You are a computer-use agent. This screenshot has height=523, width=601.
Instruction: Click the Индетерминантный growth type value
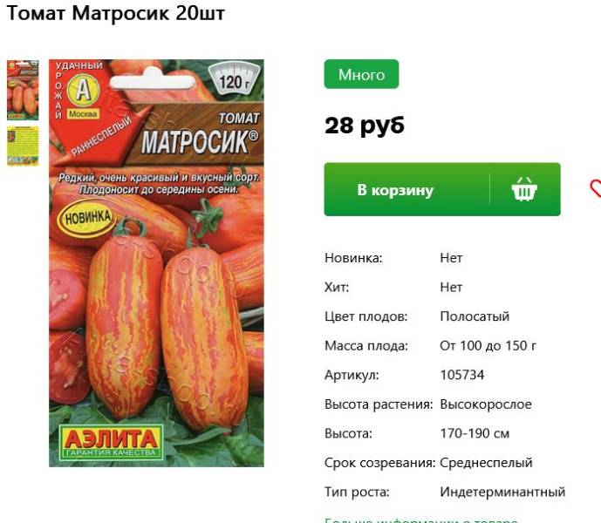coord(502,492)
